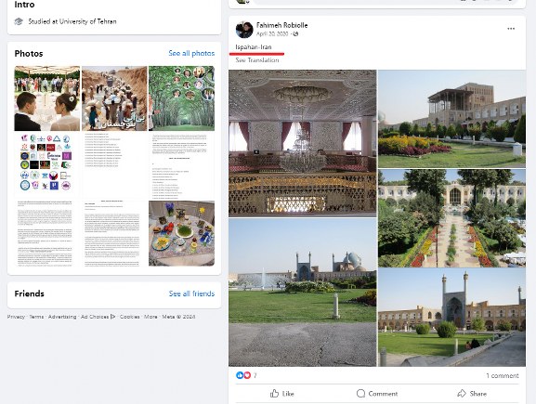This screenshot has width=536, height=404.
Task: Open the logos collage photo thumbnail
Action: point(47,165)
